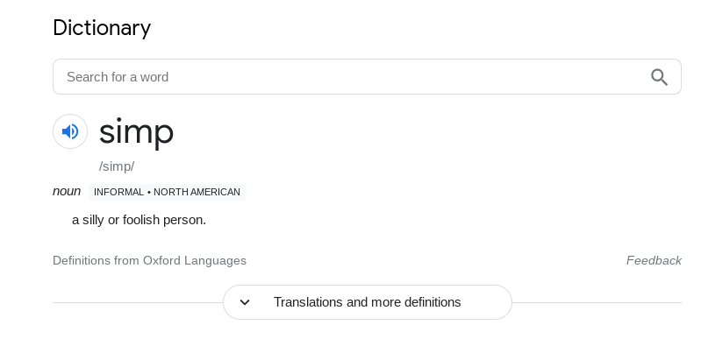Click Definitions from Oxford Languages text
The image size is (701, 339).
click(149, 260)
